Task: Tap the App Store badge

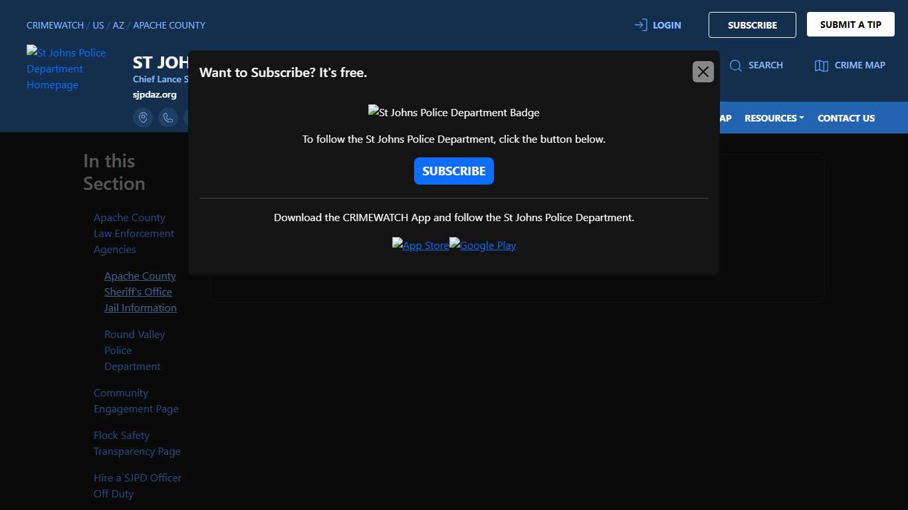Action: 420,245
